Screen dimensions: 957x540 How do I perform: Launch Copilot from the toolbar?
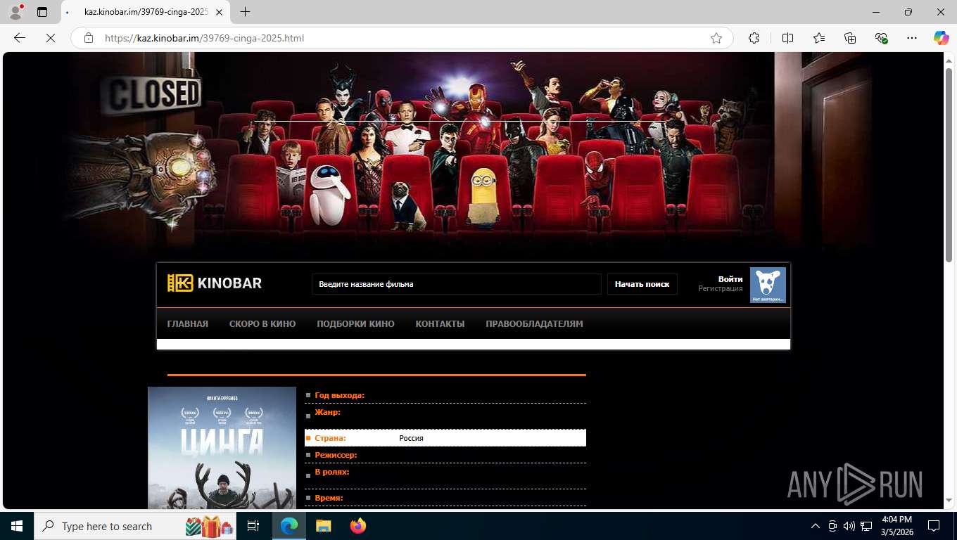tap(941, 38)
